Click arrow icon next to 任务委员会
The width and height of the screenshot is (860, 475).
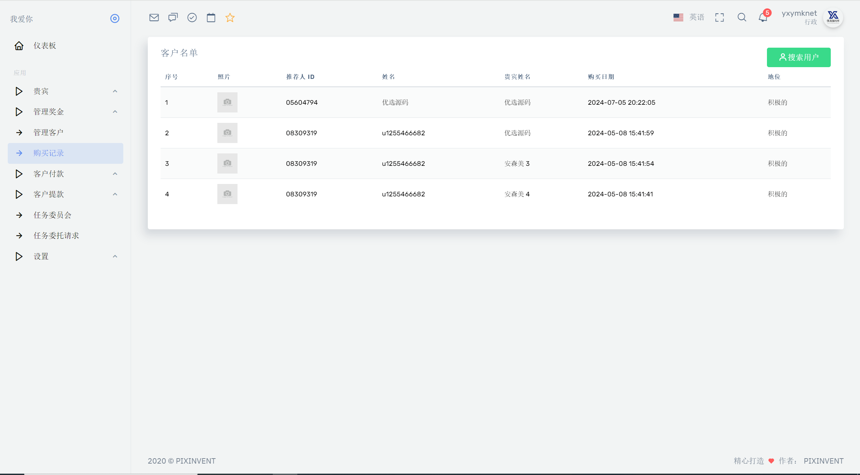(19, 215)
